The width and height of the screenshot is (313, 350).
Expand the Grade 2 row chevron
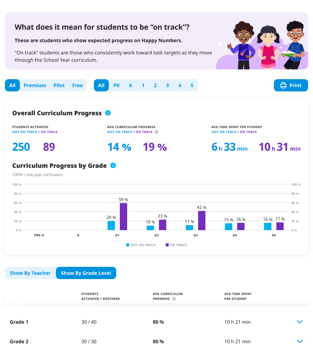click(300, 341)
